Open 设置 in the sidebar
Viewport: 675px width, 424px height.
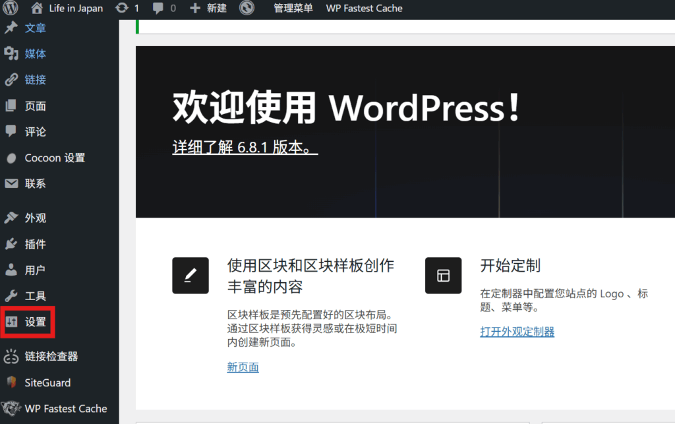click(x=36, y=322)
